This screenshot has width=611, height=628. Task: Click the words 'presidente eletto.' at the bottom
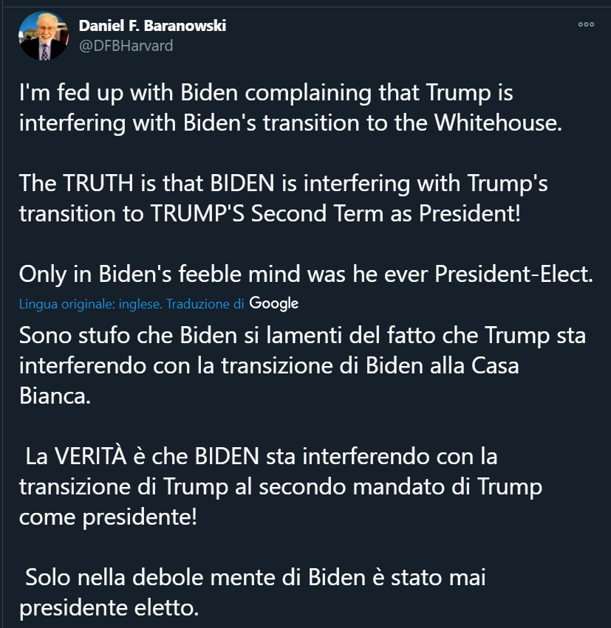pos(109,609)
